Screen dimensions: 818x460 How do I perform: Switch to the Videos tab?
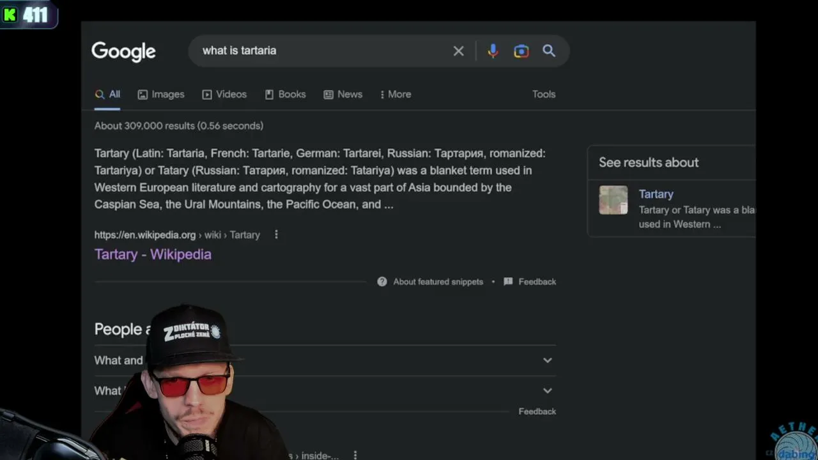224,95
